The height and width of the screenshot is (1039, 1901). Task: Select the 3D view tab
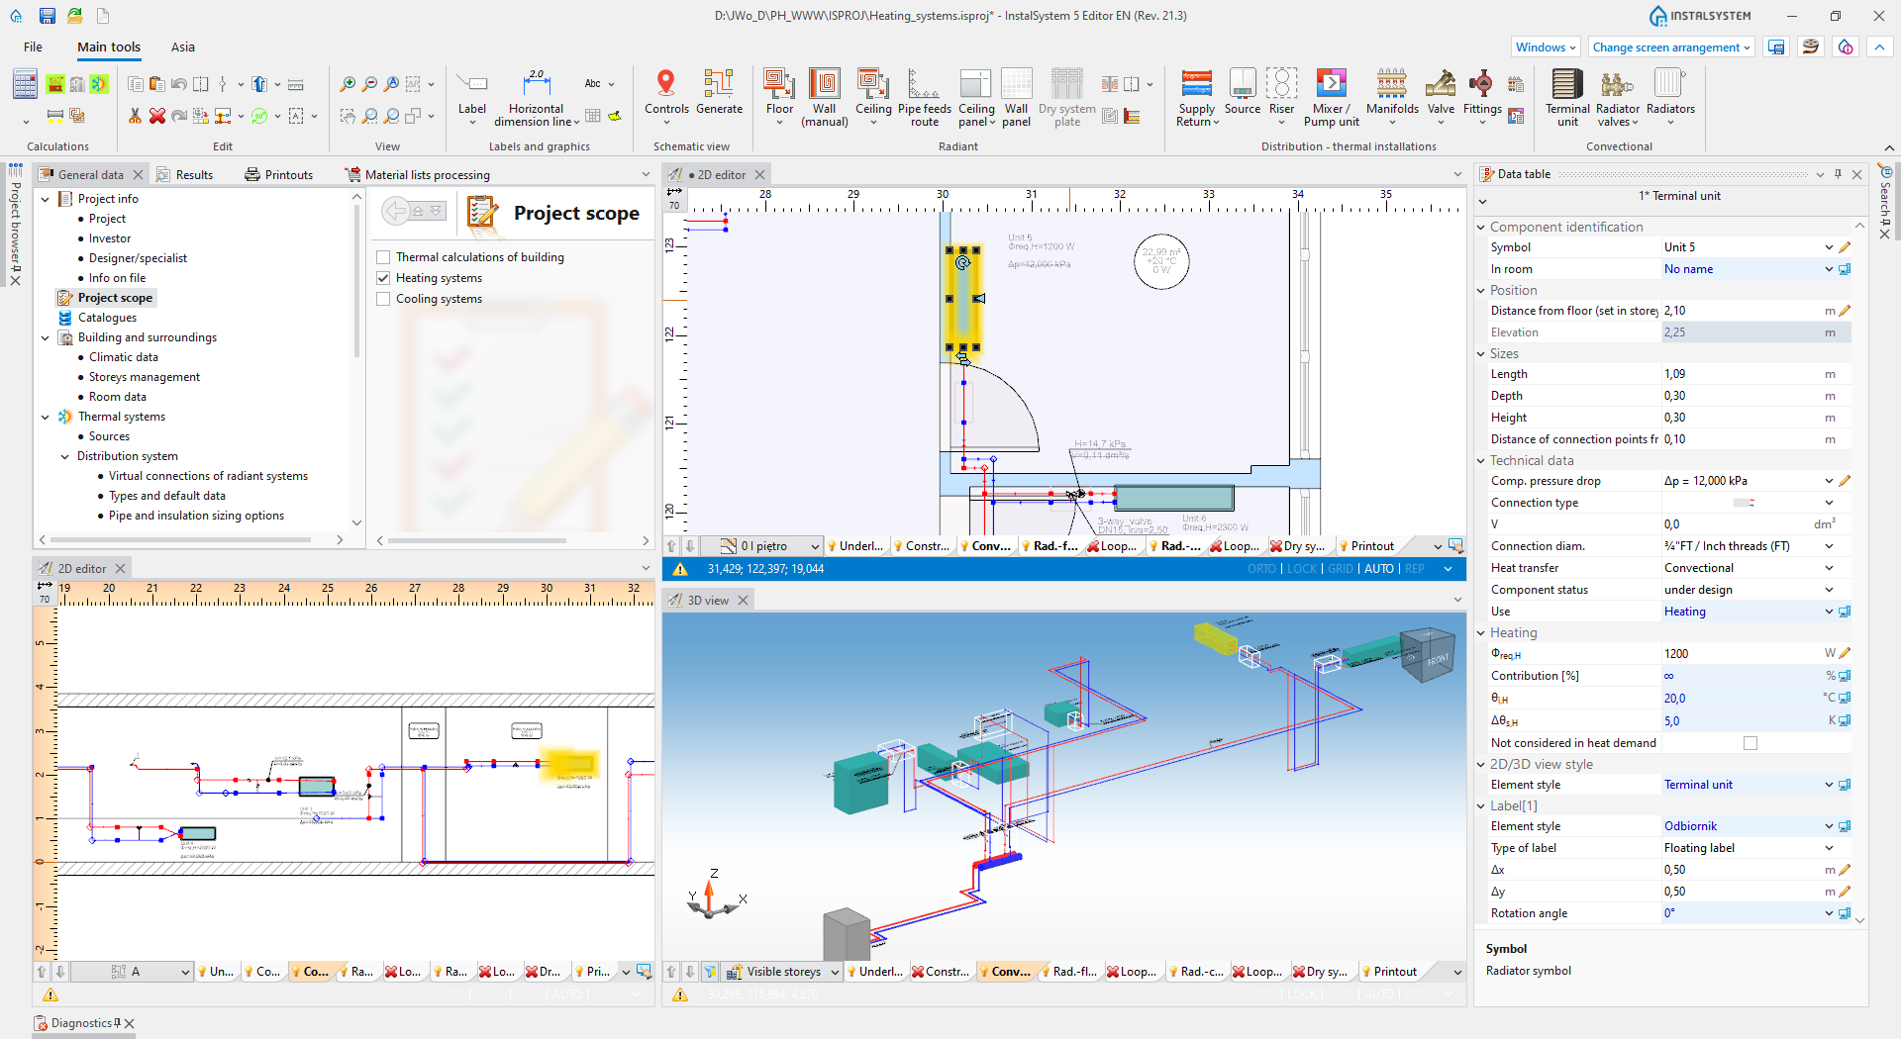[x=707, y=601]
